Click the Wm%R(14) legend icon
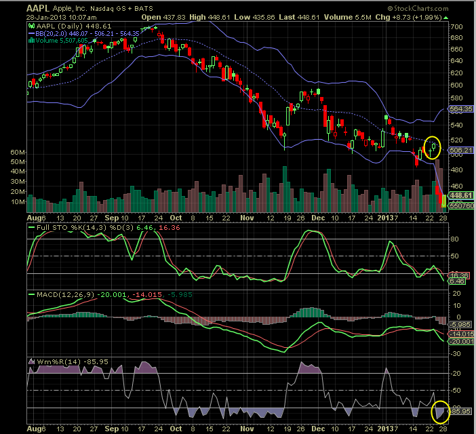Image resolution: width=476 pixels, height=434 pixels. (x=31, y=361)
